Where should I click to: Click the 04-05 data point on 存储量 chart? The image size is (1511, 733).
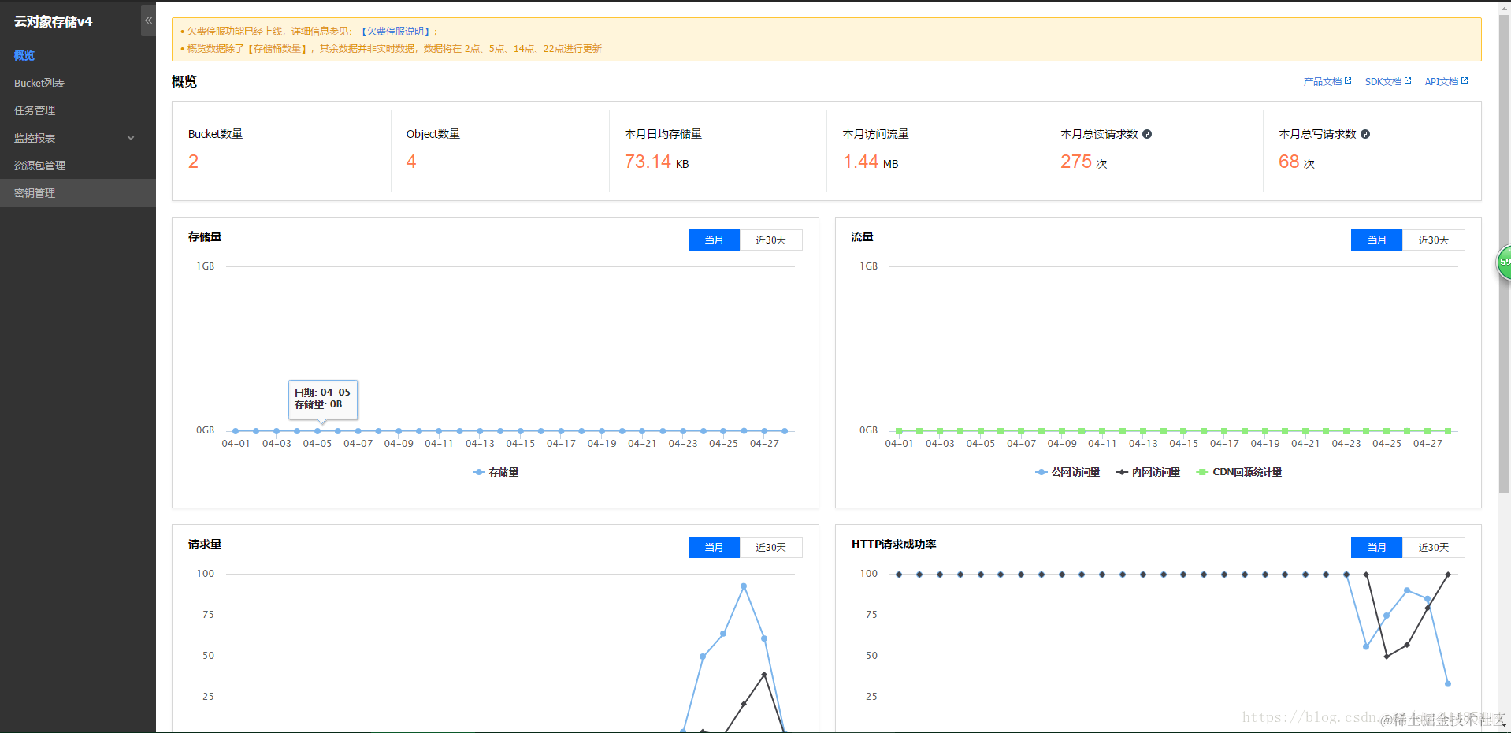click(317, 431)
